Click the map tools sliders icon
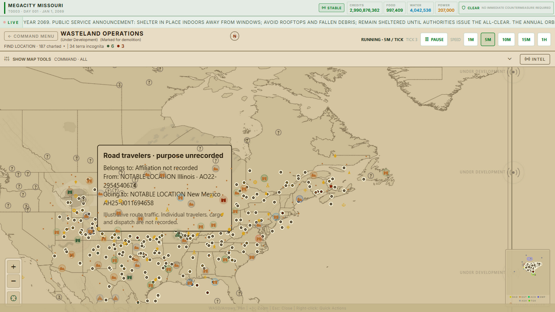This screenshot has width=555, height=312. 7,59
